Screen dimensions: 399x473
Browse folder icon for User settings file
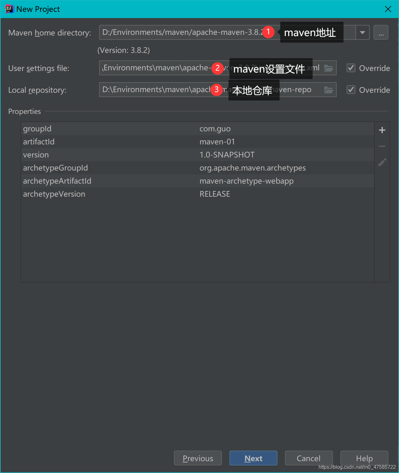click(329, 68)
